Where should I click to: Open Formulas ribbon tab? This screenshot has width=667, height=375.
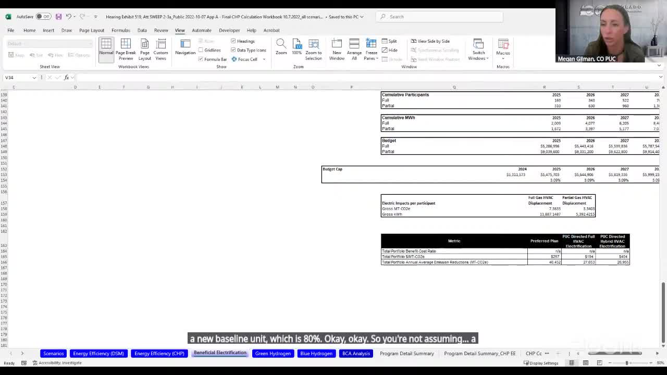click(x=120, y=30)
